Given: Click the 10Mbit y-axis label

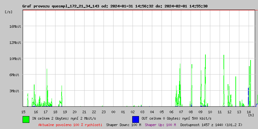Looking at the screenshot, I should 15,59.
